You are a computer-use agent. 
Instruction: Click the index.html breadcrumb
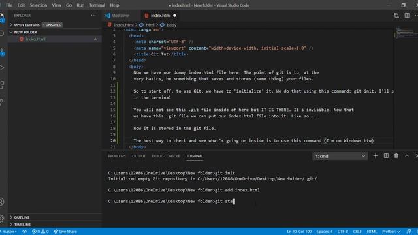coord(123,25)
